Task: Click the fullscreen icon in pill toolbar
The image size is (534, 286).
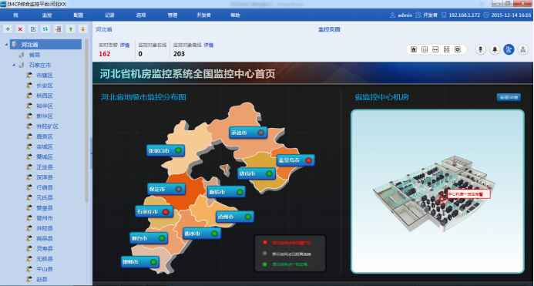Action: coord(458,49)
